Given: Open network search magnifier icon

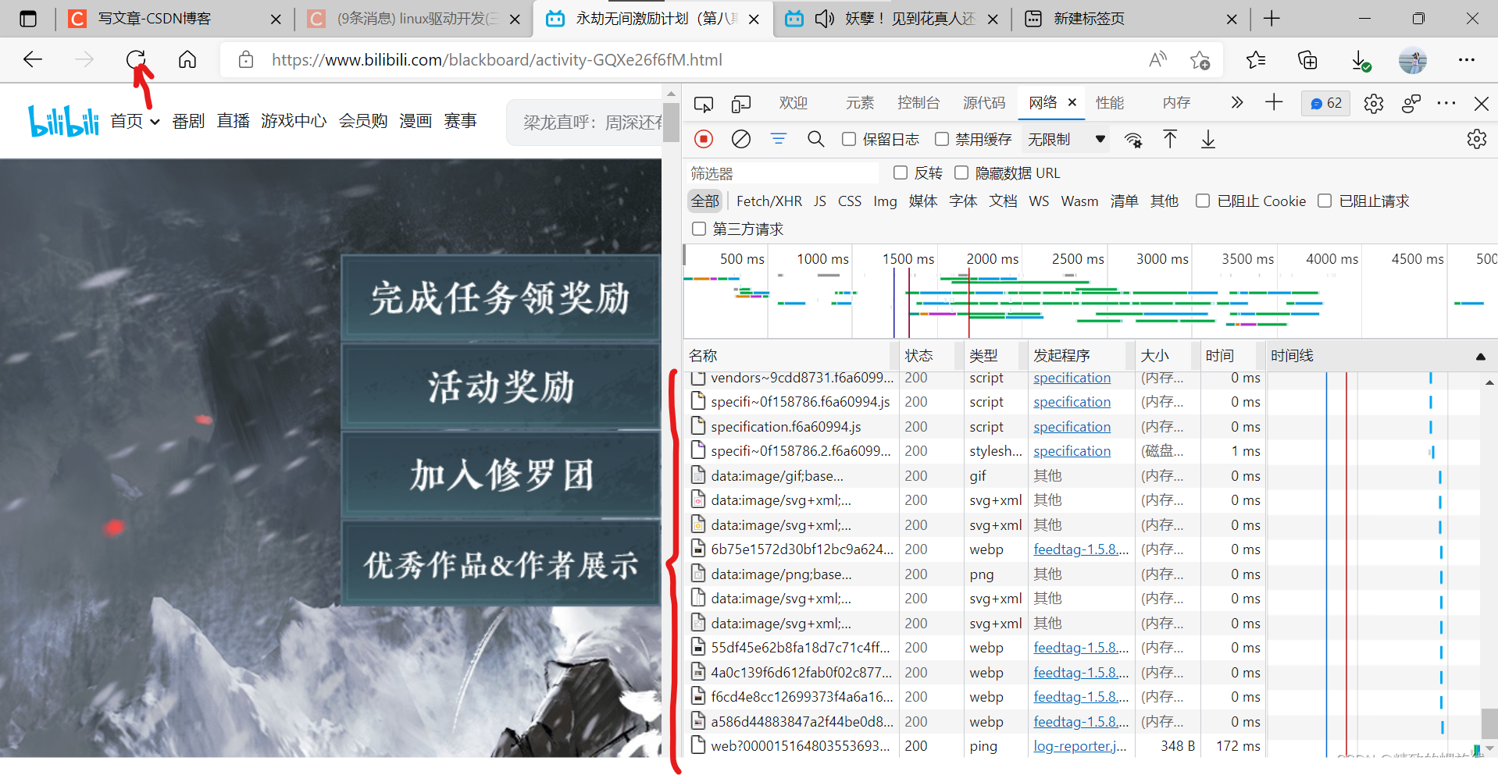Looking at the screenshot, I should coord(816,139).
